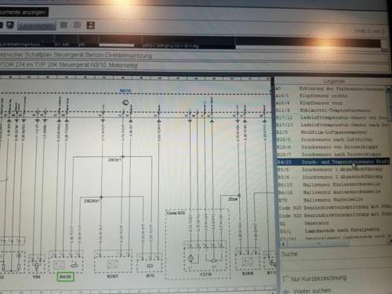Click the round toolbar icon left of blue button
Image resolution: width=392 pixels, height=294 pixels.
10,25
